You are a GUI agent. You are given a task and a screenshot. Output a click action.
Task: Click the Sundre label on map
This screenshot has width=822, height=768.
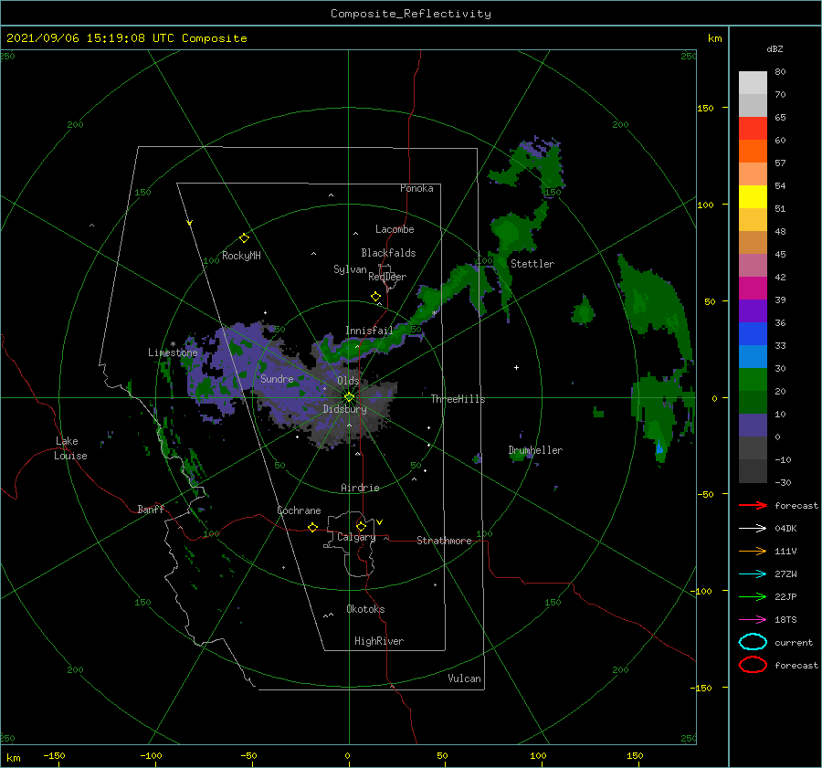pyautogui.click(x=277, y=378)
